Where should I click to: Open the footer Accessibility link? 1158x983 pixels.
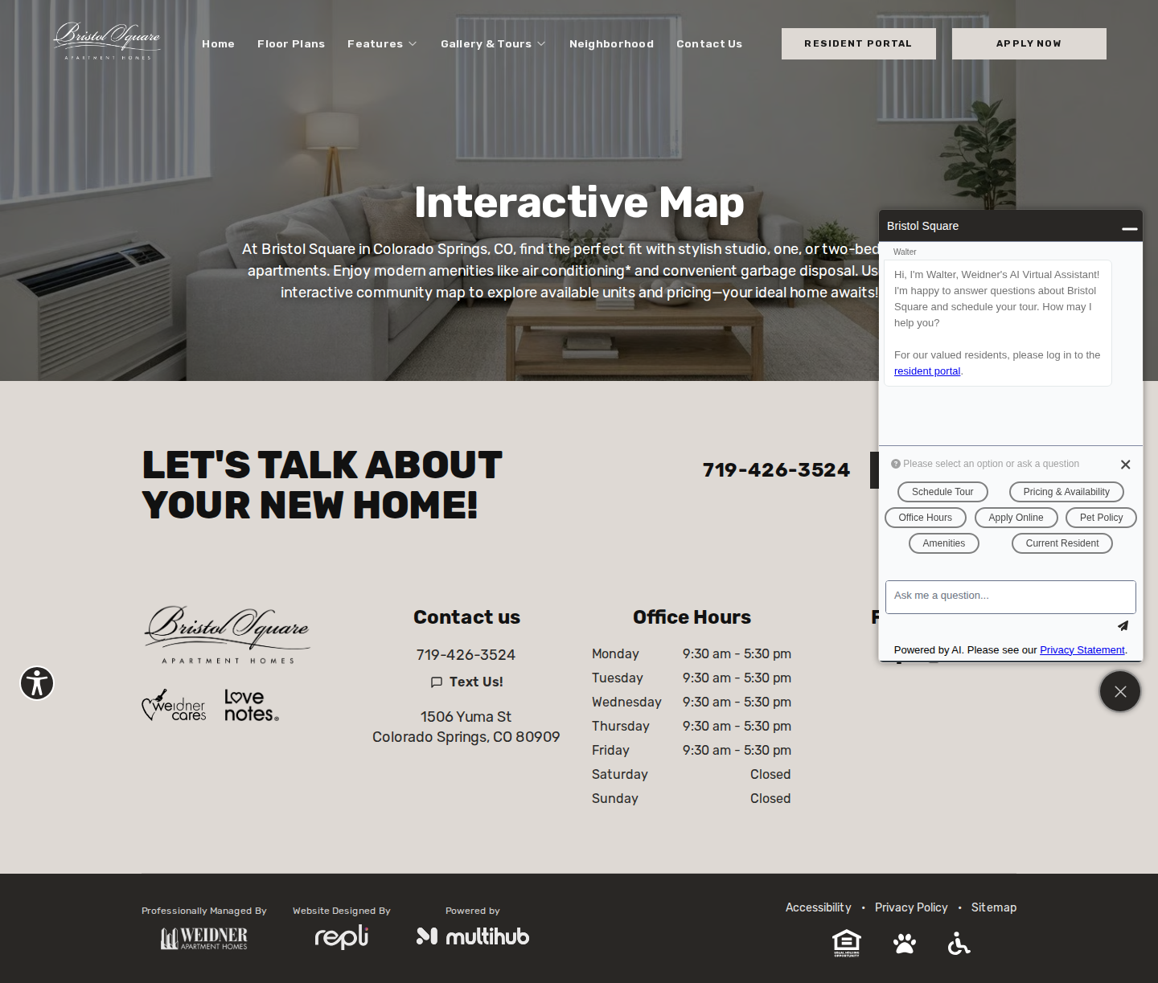(818, 907)
